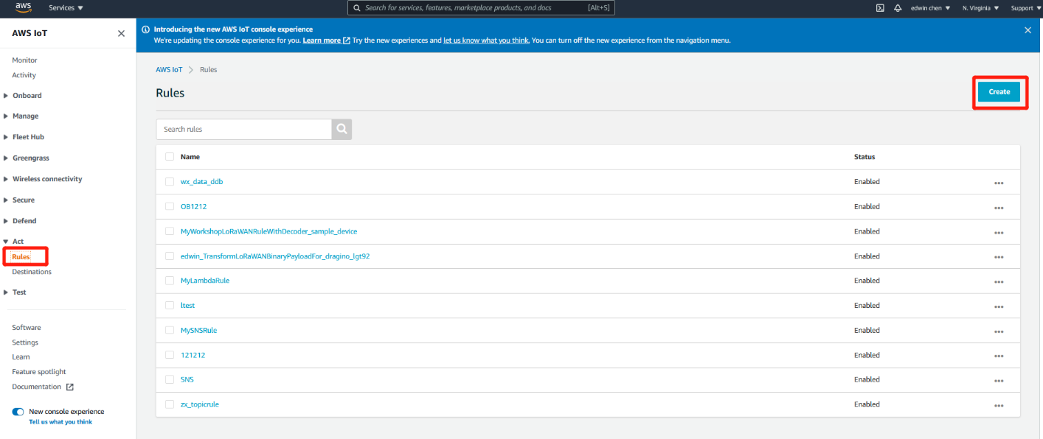The height and width of the screenshot is (439, 1043).
Task: Close the AWS IoT sidebar
Action: [121, 33]
